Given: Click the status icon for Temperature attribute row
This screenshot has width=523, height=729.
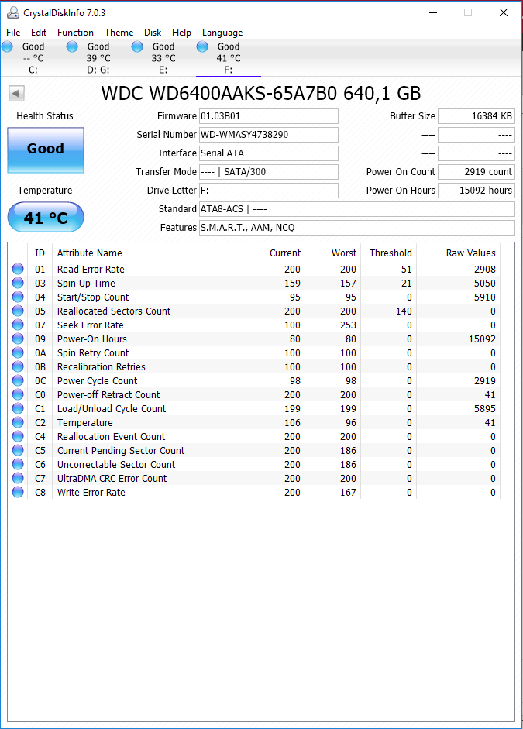Looking at the screenshot, I should pyautogui.click(x=18, y=422).
